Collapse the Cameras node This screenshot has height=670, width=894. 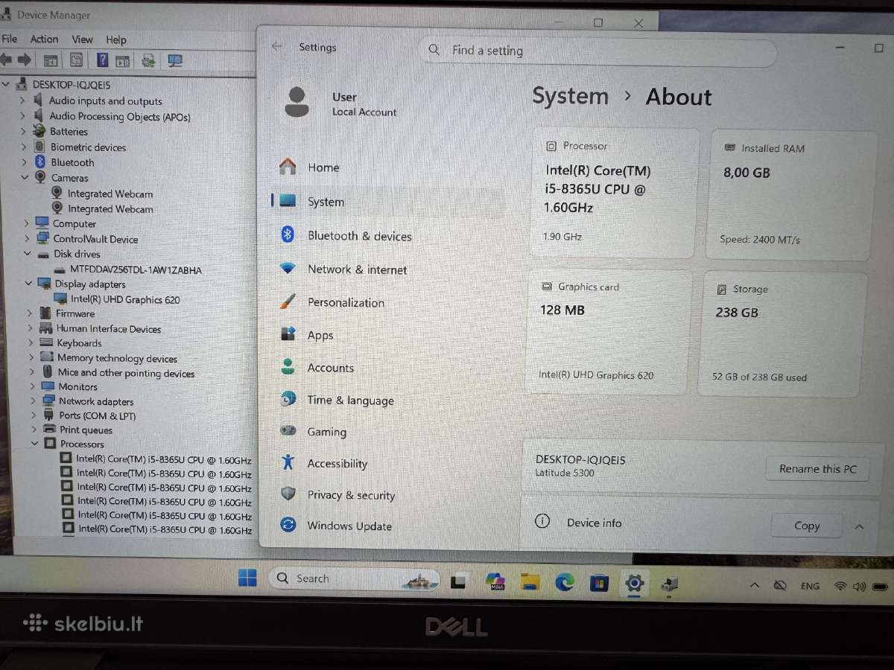pos(24,178)
